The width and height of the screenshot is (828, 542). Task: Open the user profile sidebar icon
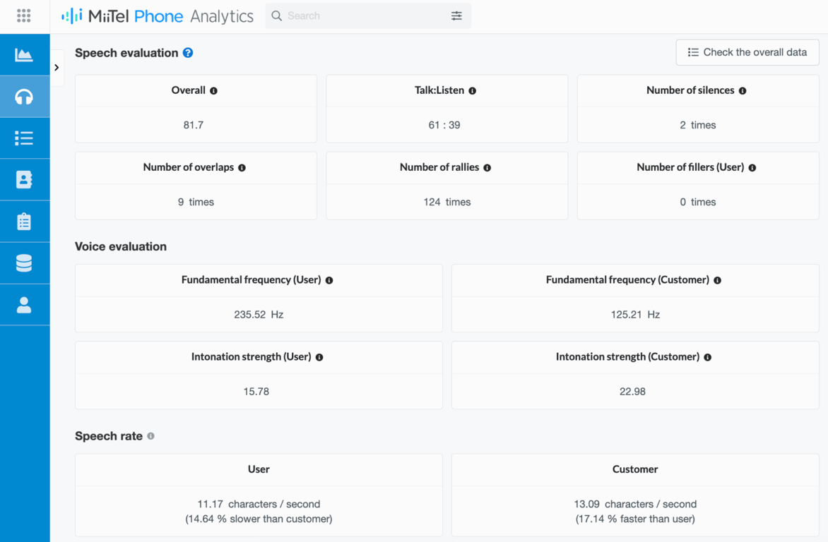click(24, 305)
